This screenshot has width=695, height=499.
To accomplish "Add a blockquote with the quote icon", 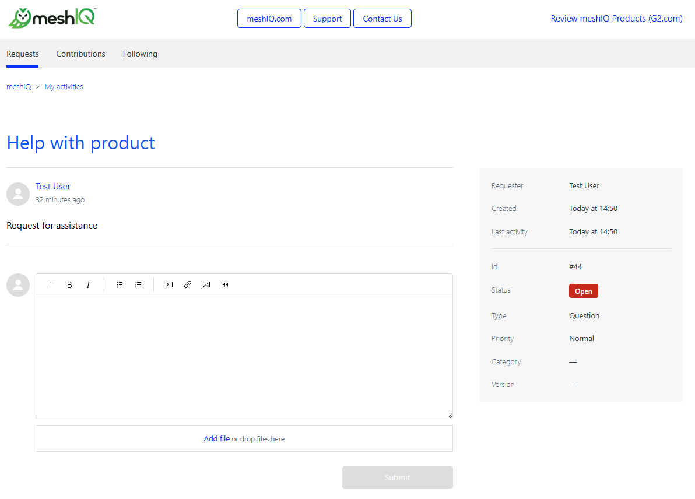I will coord(225,284).
